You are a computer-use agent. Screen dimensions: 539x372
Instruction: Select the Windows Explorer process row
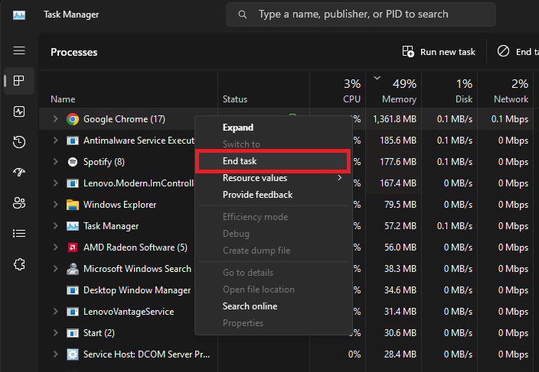point(119,205)
